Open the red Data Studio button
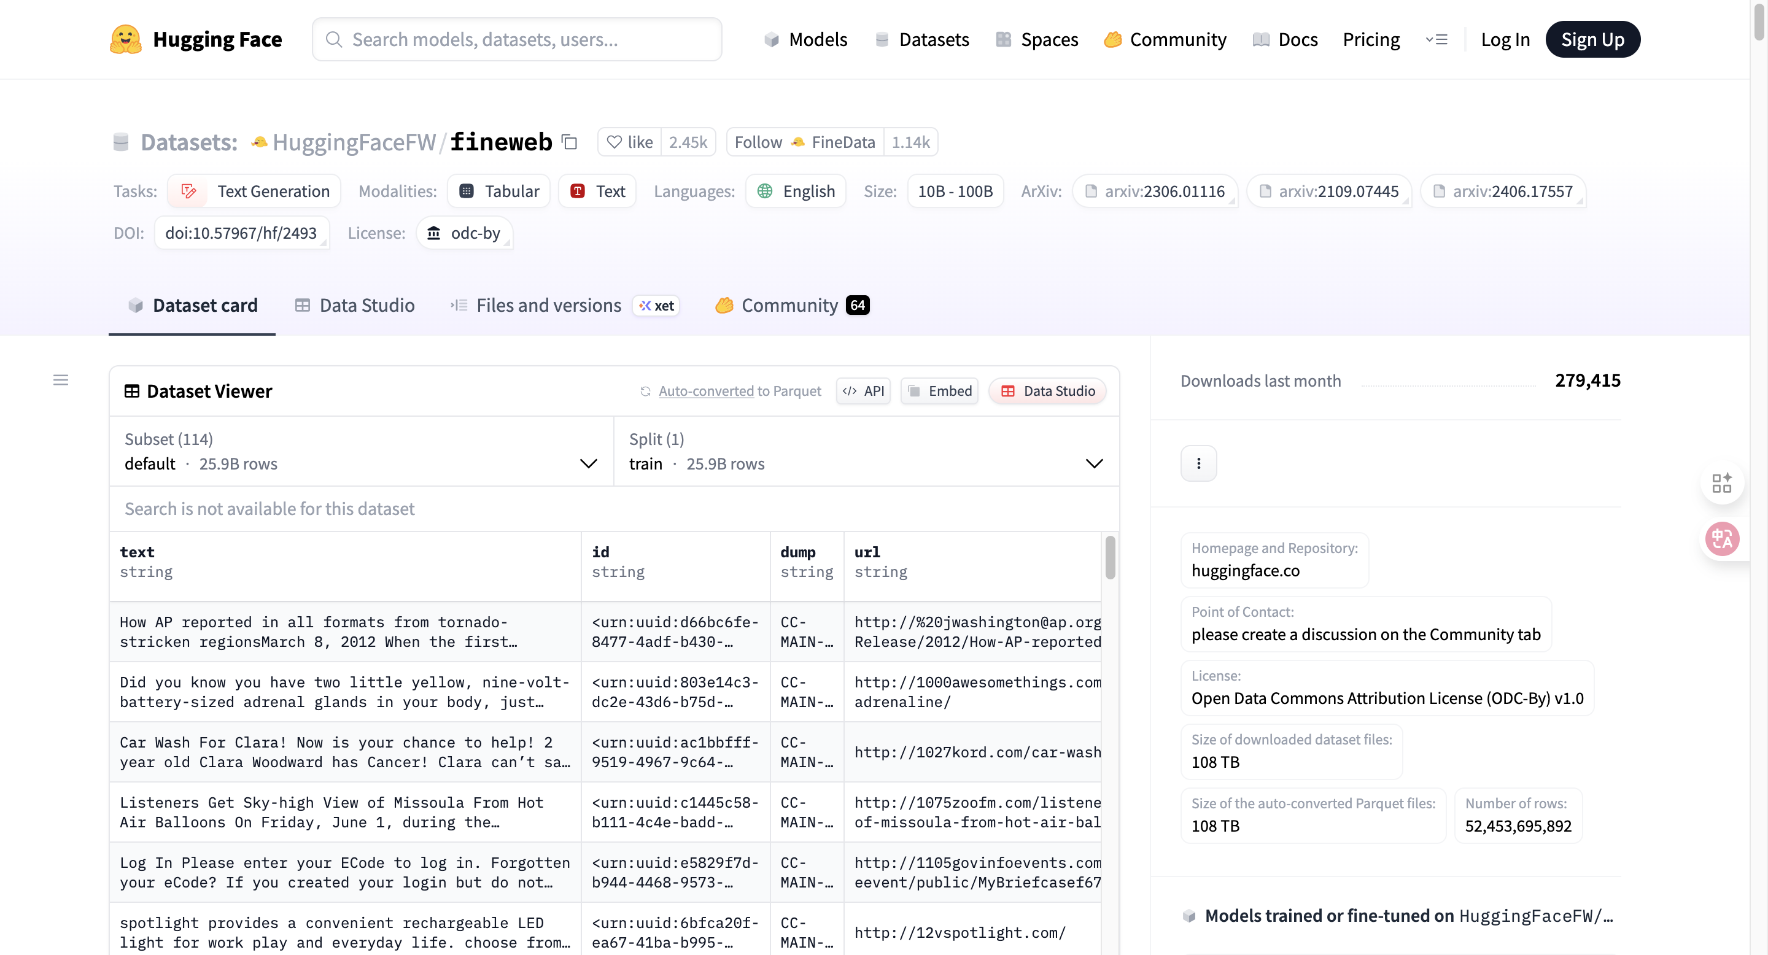Viewport: 1768px width, 955px height. (x=1047, y=390)
